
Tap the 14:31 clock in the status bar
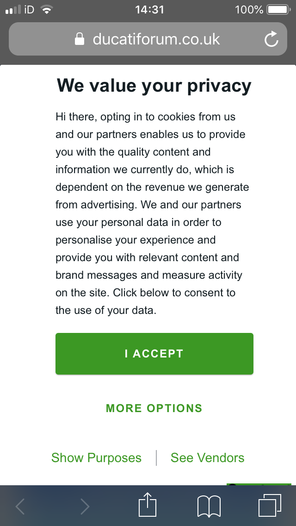click(x=149, y=10)
